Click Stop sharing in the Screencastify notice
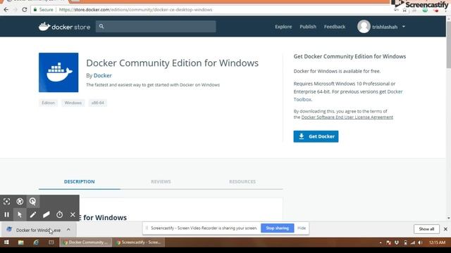451x253 pixels. (277, 228)
